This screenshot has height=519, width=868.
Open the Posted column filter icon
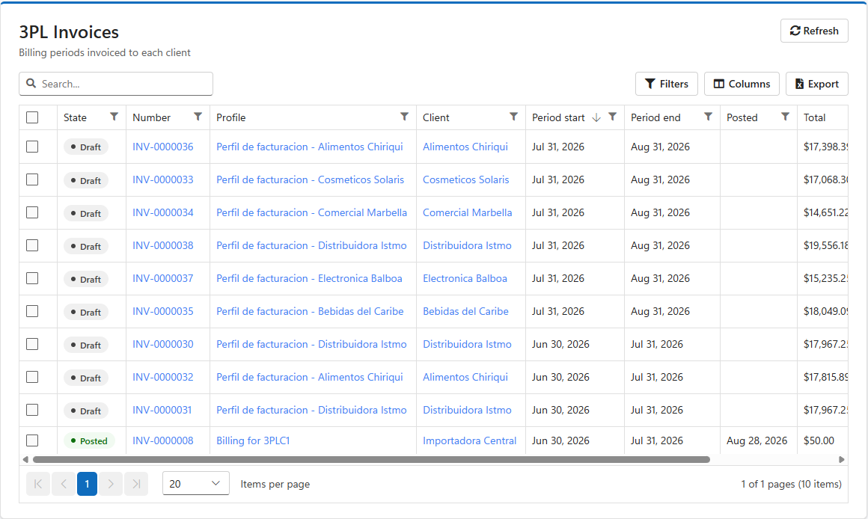tap(785, 117)
